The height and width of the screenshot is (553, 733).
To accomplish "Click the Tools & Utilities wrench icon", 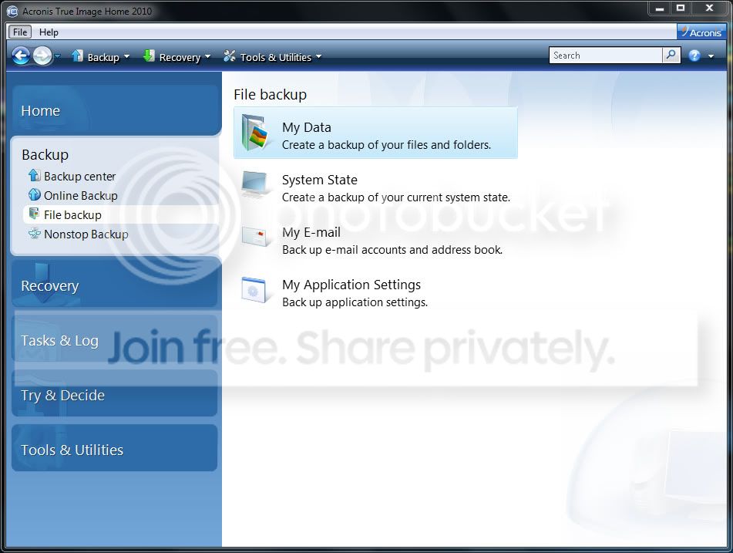I will coord(229,56).
